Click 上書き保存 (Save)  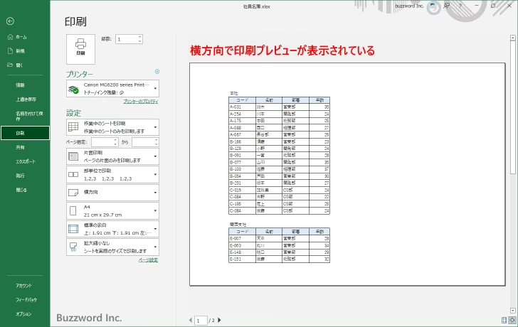click(x=25, y=100)
